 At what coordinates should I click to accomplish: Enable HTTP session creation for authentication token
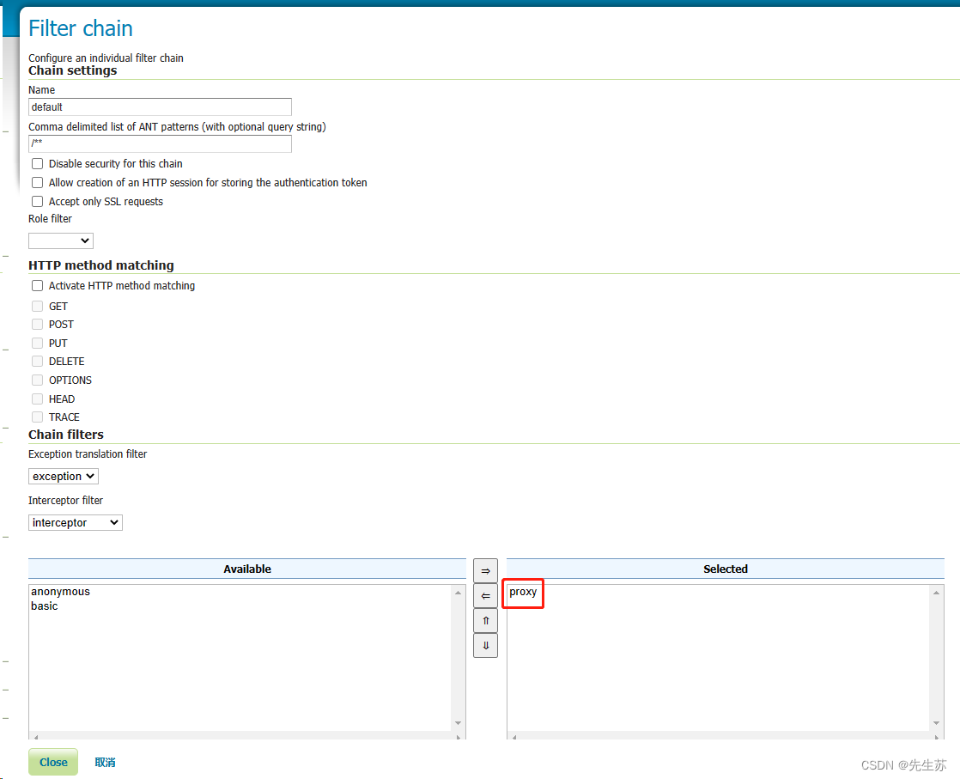coord(37,182)
